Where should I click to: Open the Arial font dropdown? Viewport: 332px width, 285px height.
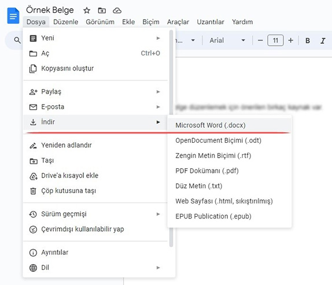pos(227,40)
